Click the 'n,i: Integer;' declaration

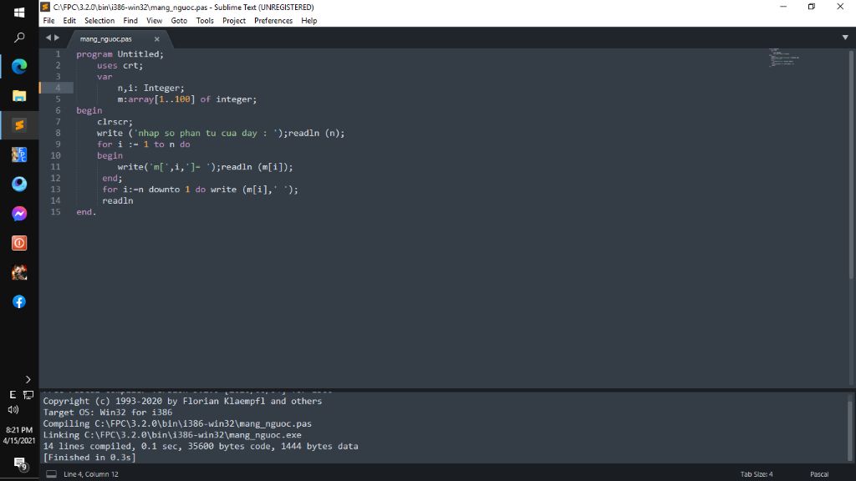150,88
